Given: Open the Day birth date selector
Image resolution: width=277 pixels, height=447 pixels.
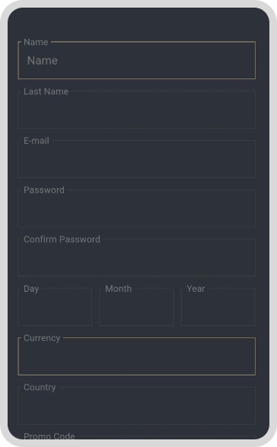Looking at the screenshot, I should [55, 307].
